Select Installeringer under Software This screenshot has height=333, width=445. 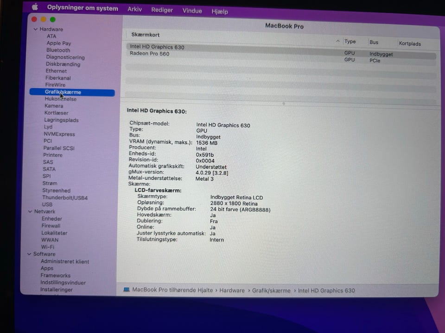click(57, 290)
